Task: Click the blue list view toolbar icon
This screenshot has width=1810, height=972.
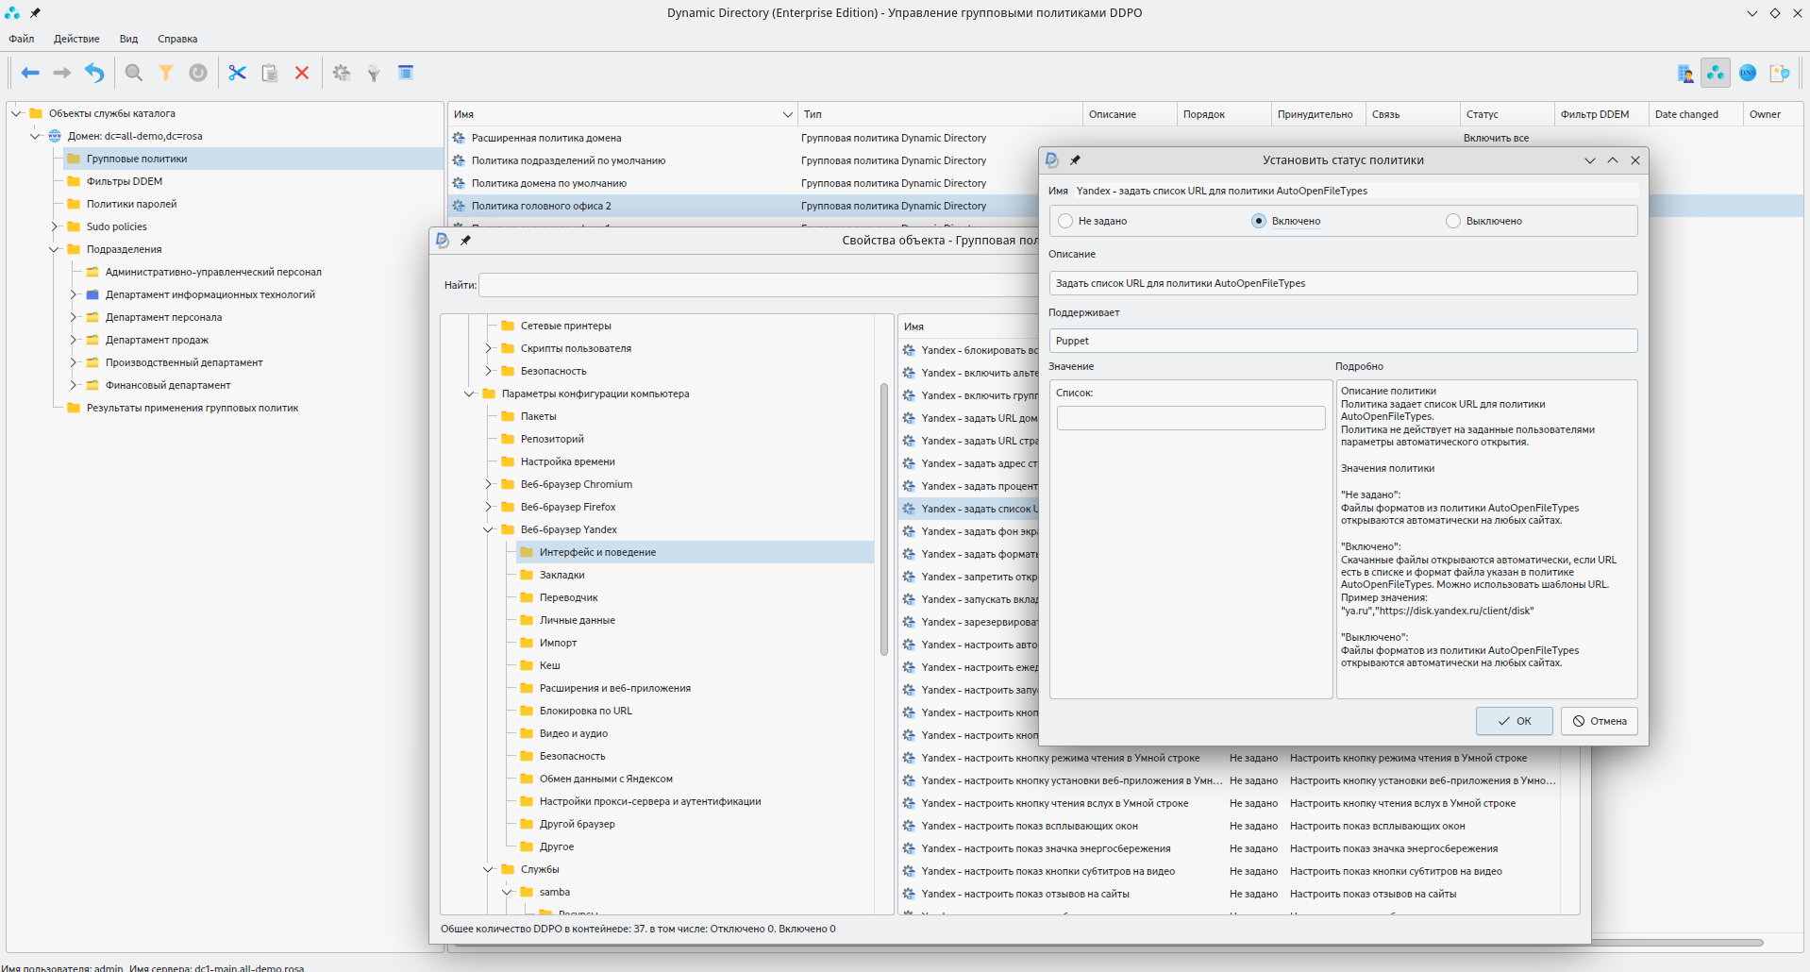Action: click(406, 73)
